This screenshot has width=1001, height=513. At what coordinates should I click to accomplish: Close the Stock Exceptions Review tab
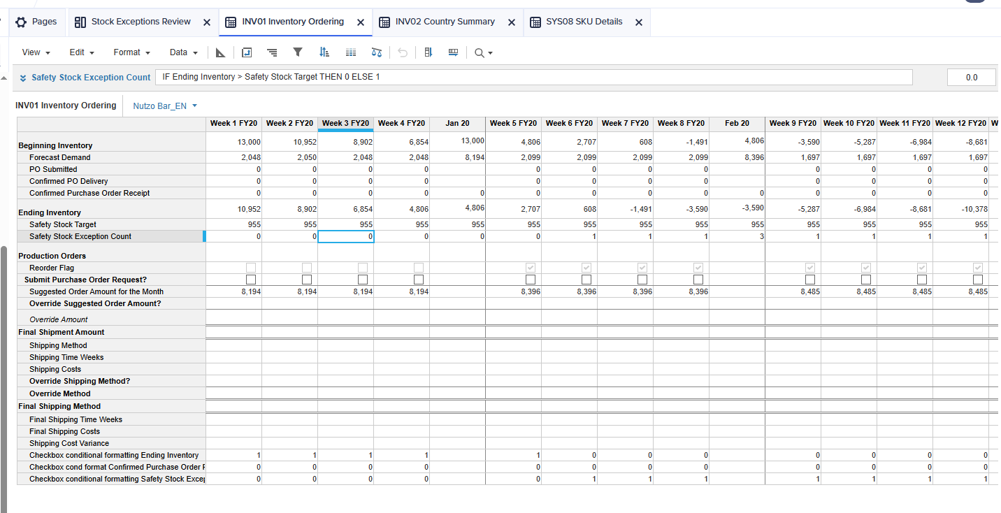pyautogui.click(x=207, y=22)
